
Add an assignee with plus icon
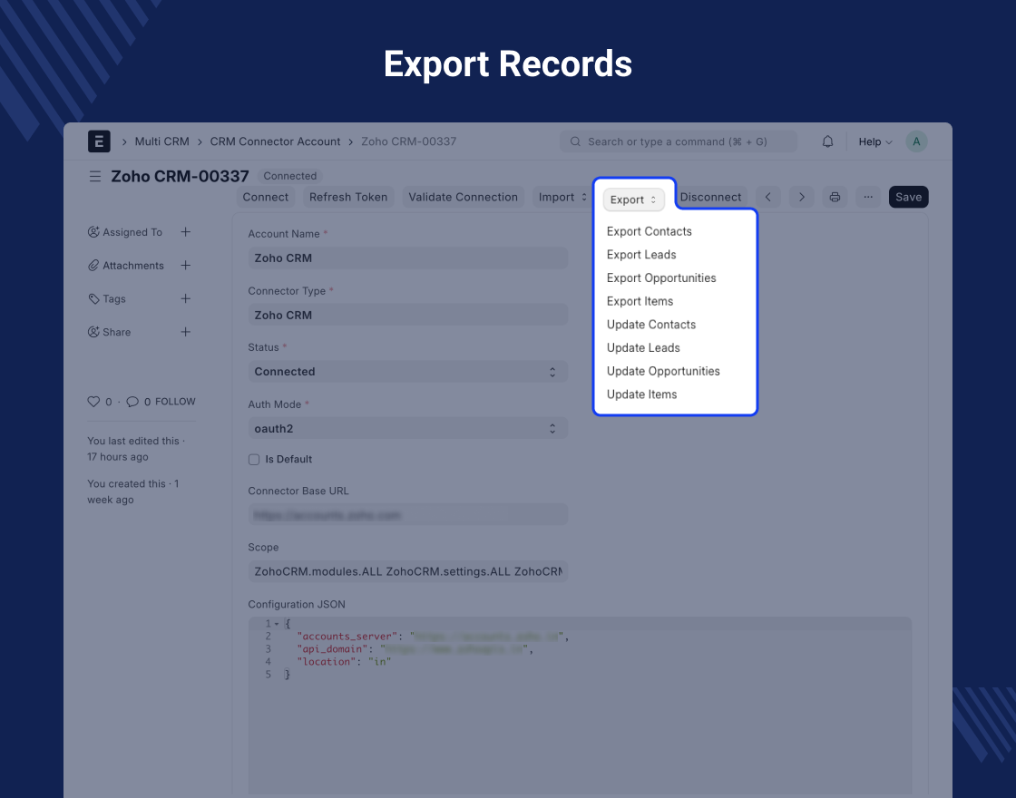185,232
